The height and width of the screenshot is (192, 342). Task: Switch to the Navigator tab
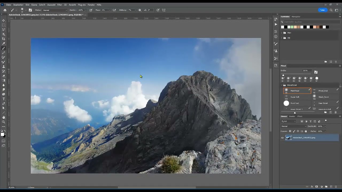pos(296,17)
